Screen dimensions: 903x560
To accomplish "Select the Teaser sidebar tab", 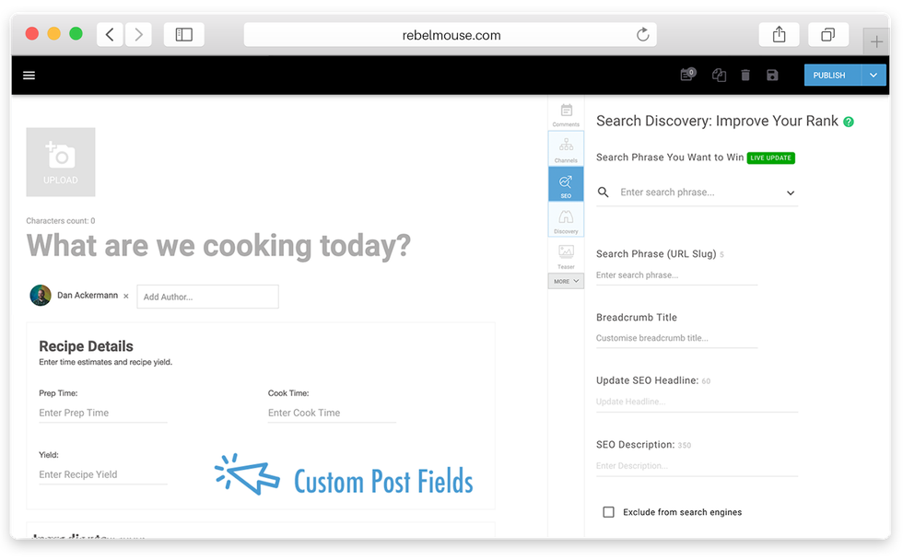I will pyautogui.click(x=566, y=255).
